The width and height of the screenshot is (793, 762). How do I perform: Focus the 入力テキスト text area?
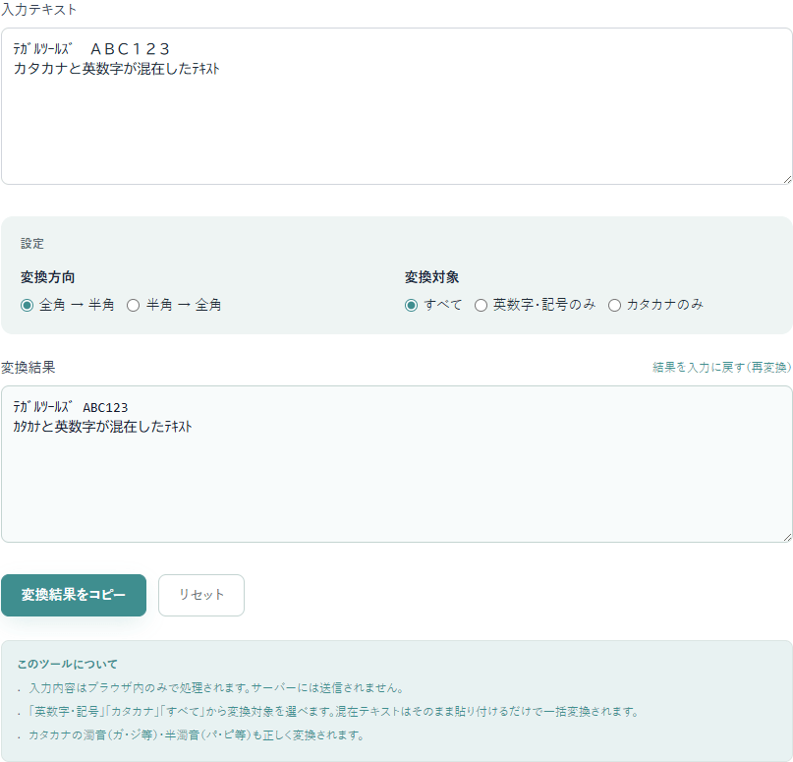(397, 106)
